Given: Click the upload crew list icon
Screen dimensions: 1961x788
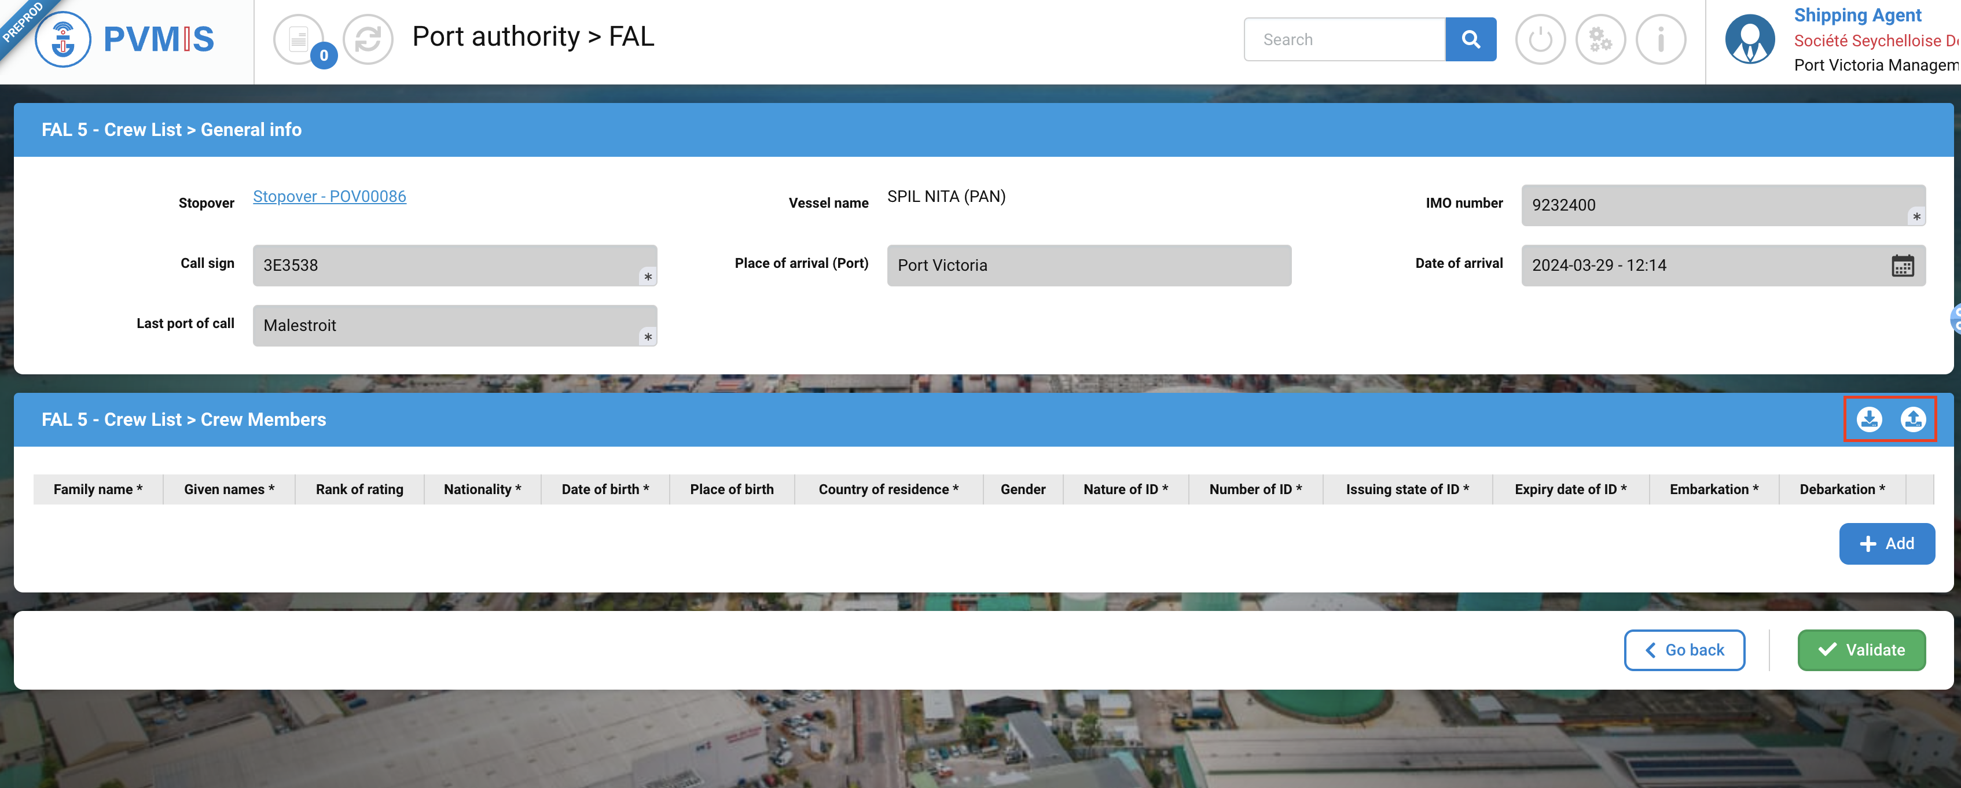Looking at the screenshot, I should [x=1912, y=419].
